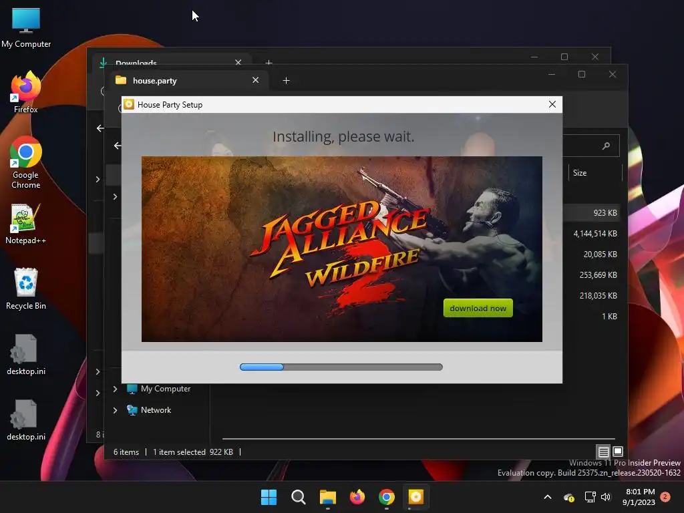
Task: Click the installation progress bar
Action: tap(341, 367)
